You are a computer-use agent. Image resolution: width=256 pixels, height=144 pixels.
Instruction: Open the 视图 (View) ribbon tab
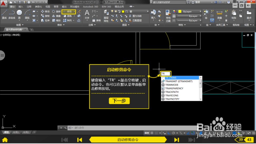pyautogui.click(x=48, y=7)
